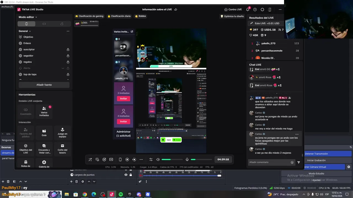
Task: Click Añadir fuente button
Action: [x=44, y=85]
